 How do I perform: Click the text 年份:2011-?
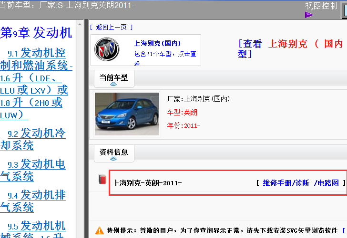tap(184, 125)
